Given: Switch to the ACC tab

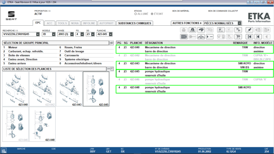Looking at the screenshot, I should coord(49,23).
